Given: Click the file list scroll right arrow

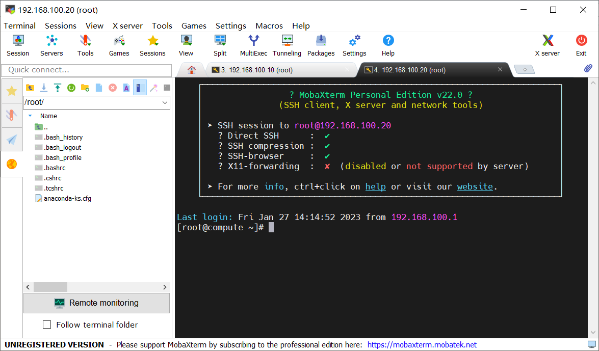Looking at the screenshot, I should [x=165, y=287].
